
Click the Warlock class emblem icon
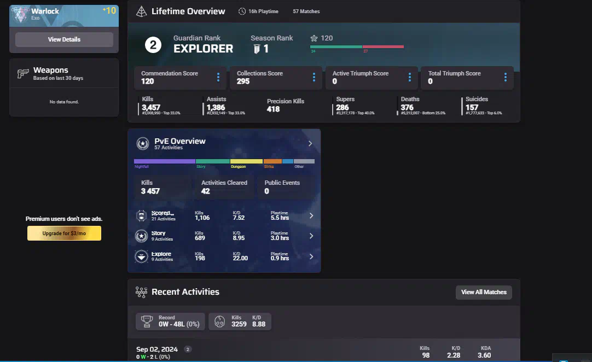(x=20, y=15)
